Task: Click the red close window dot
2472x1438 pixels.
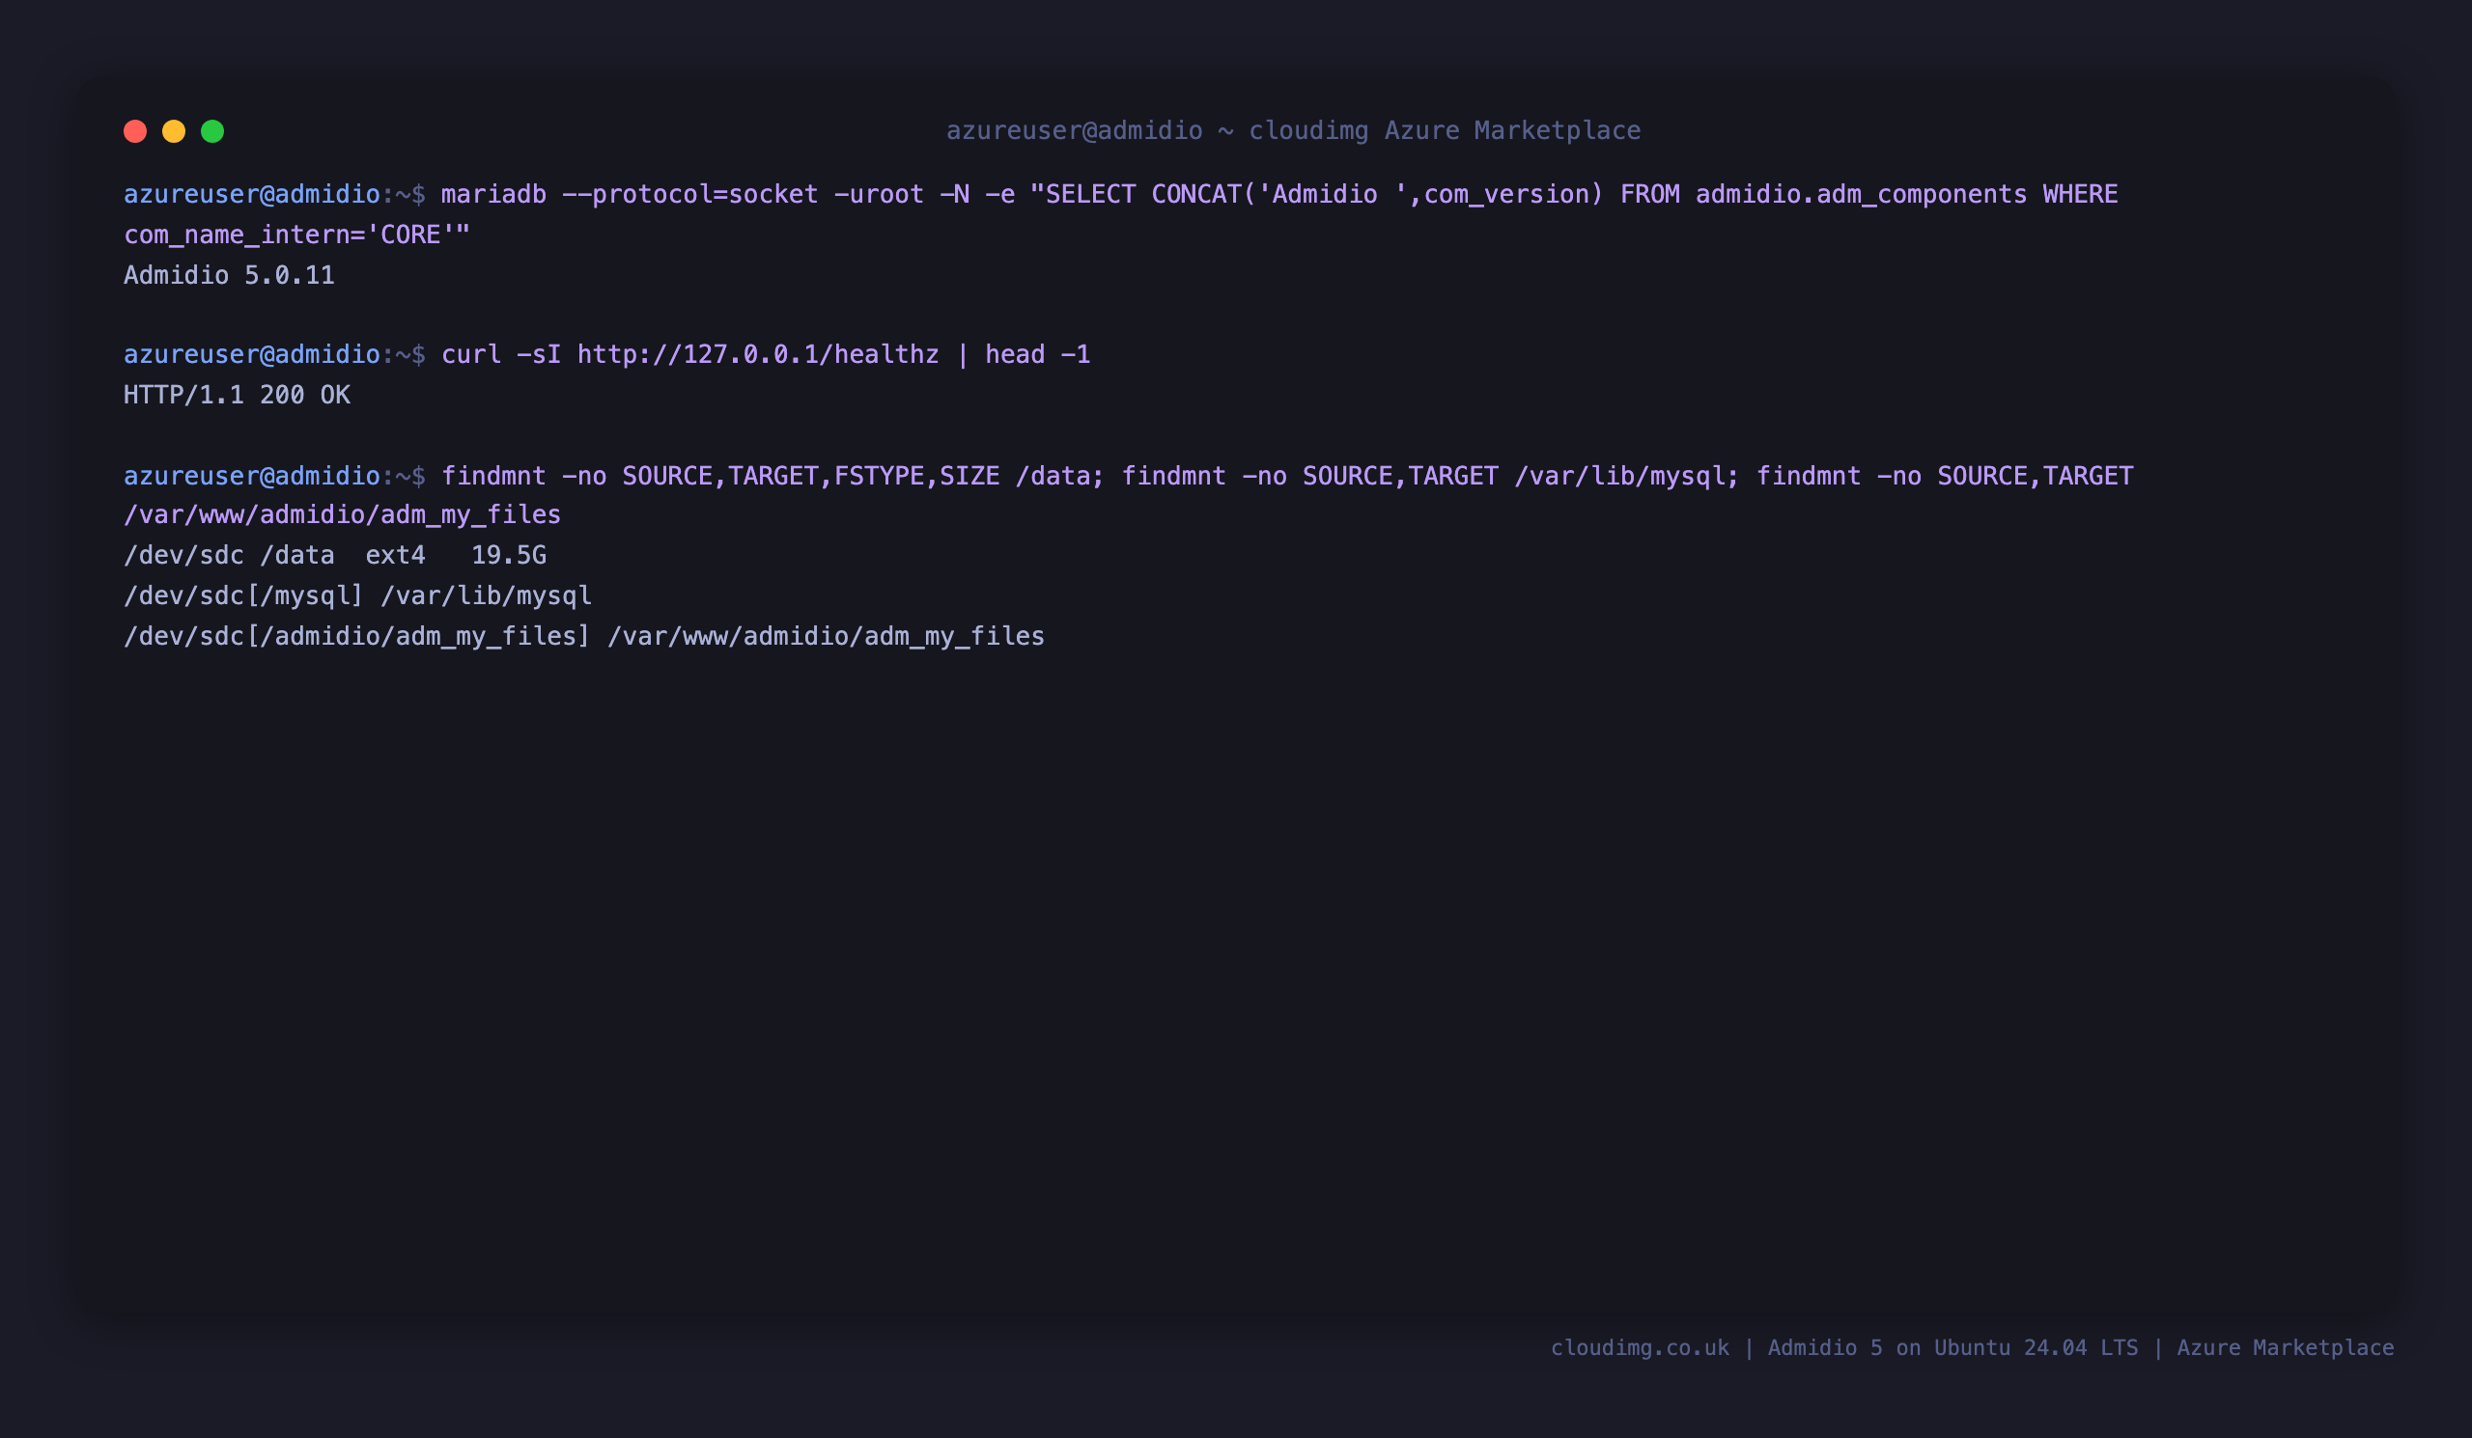Action: pos(135,131)
